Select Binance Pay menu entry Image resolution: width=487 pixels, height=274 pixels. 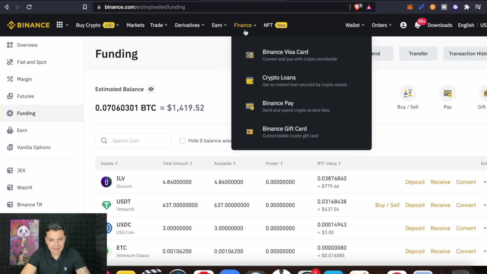point(301,106)
